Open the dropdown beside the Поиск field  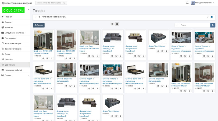coord(177,25)
